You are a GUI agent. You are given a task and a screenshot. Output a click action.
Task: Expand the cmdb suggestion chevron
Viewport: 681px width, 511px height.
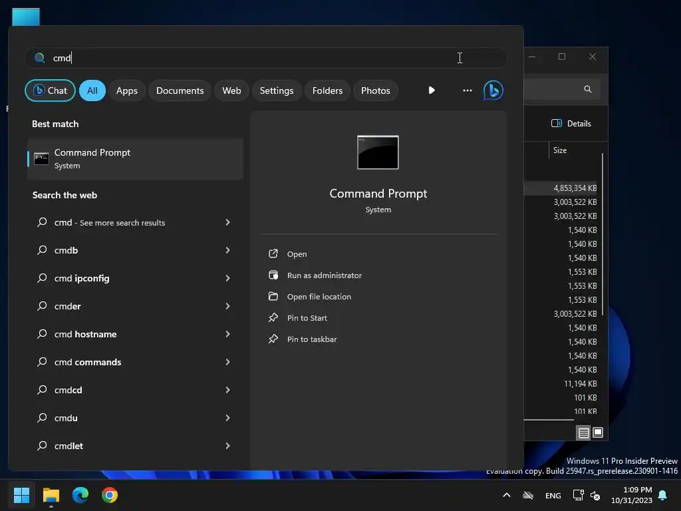coord(227,250)
